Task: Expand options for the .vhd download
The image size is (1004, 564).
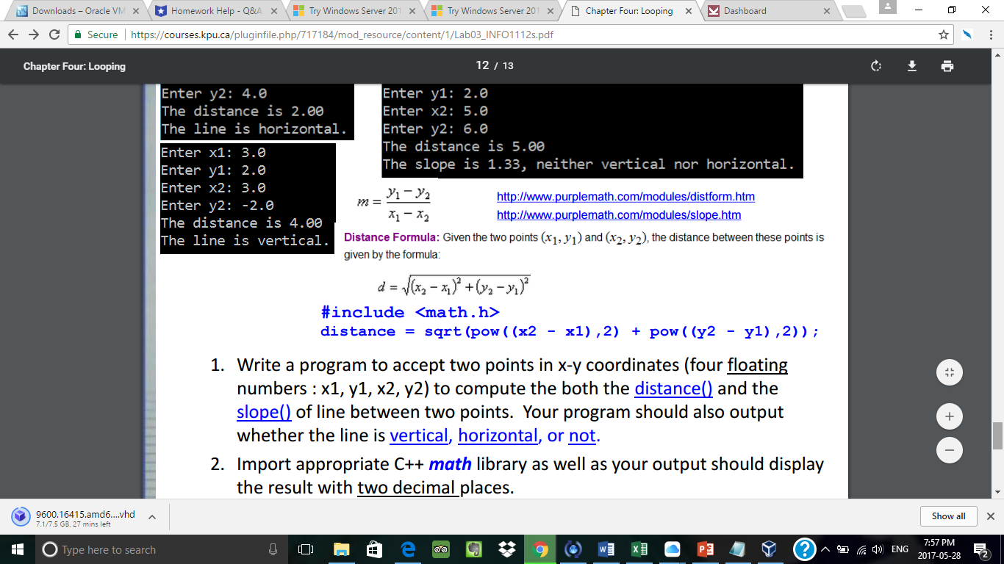Action: [x=153, y=517]
